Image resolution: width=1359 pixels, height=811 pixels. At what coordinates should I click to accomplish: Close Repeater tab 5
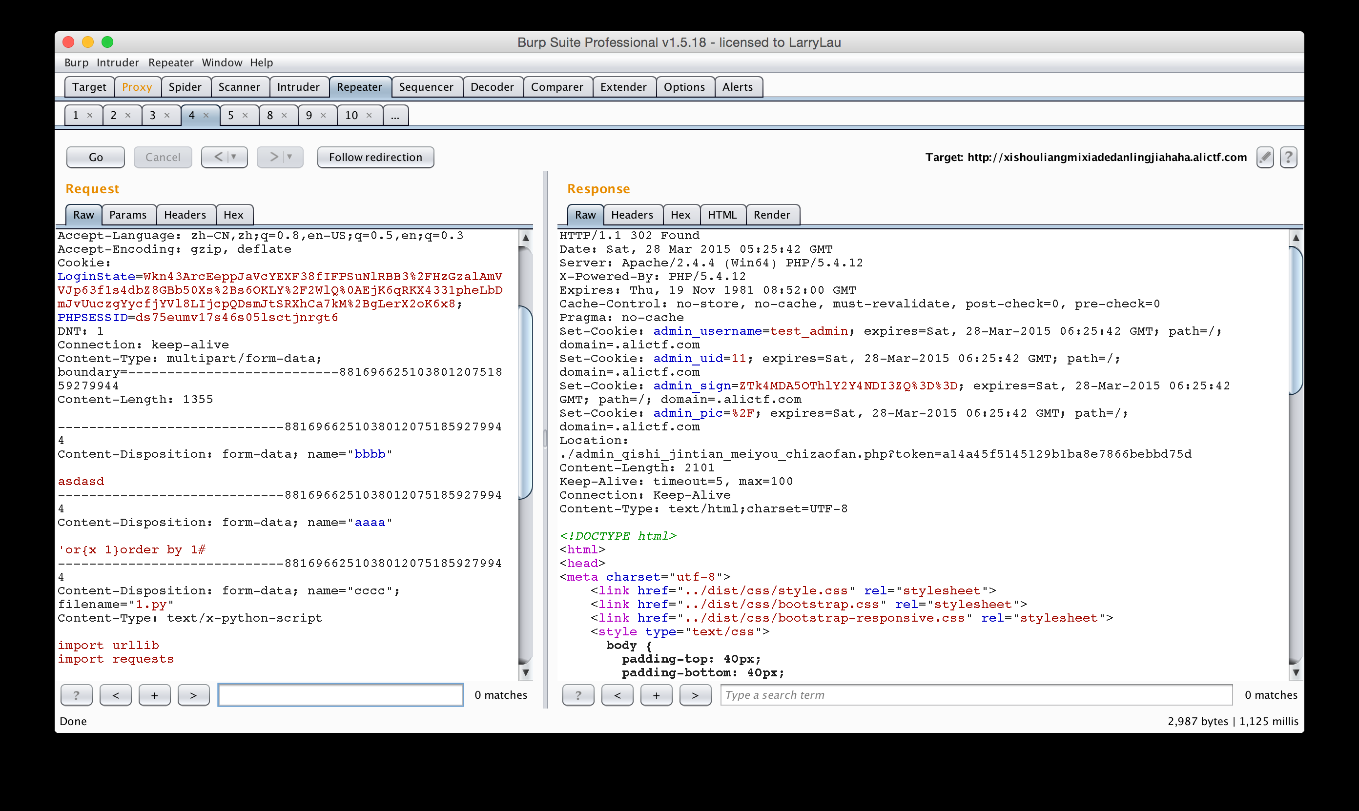pos(246,115)
